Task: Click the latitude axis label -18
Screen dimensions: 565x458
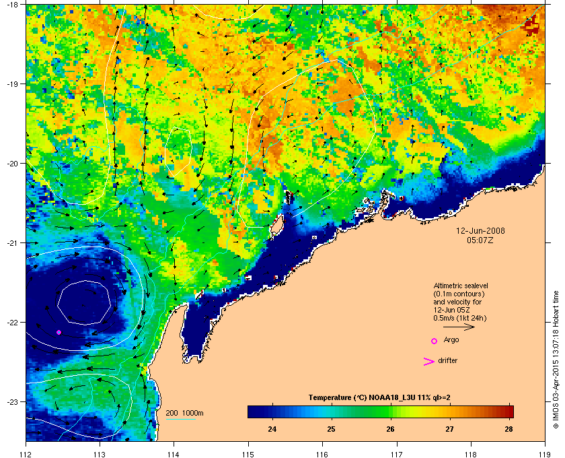Action: (12, 4)
